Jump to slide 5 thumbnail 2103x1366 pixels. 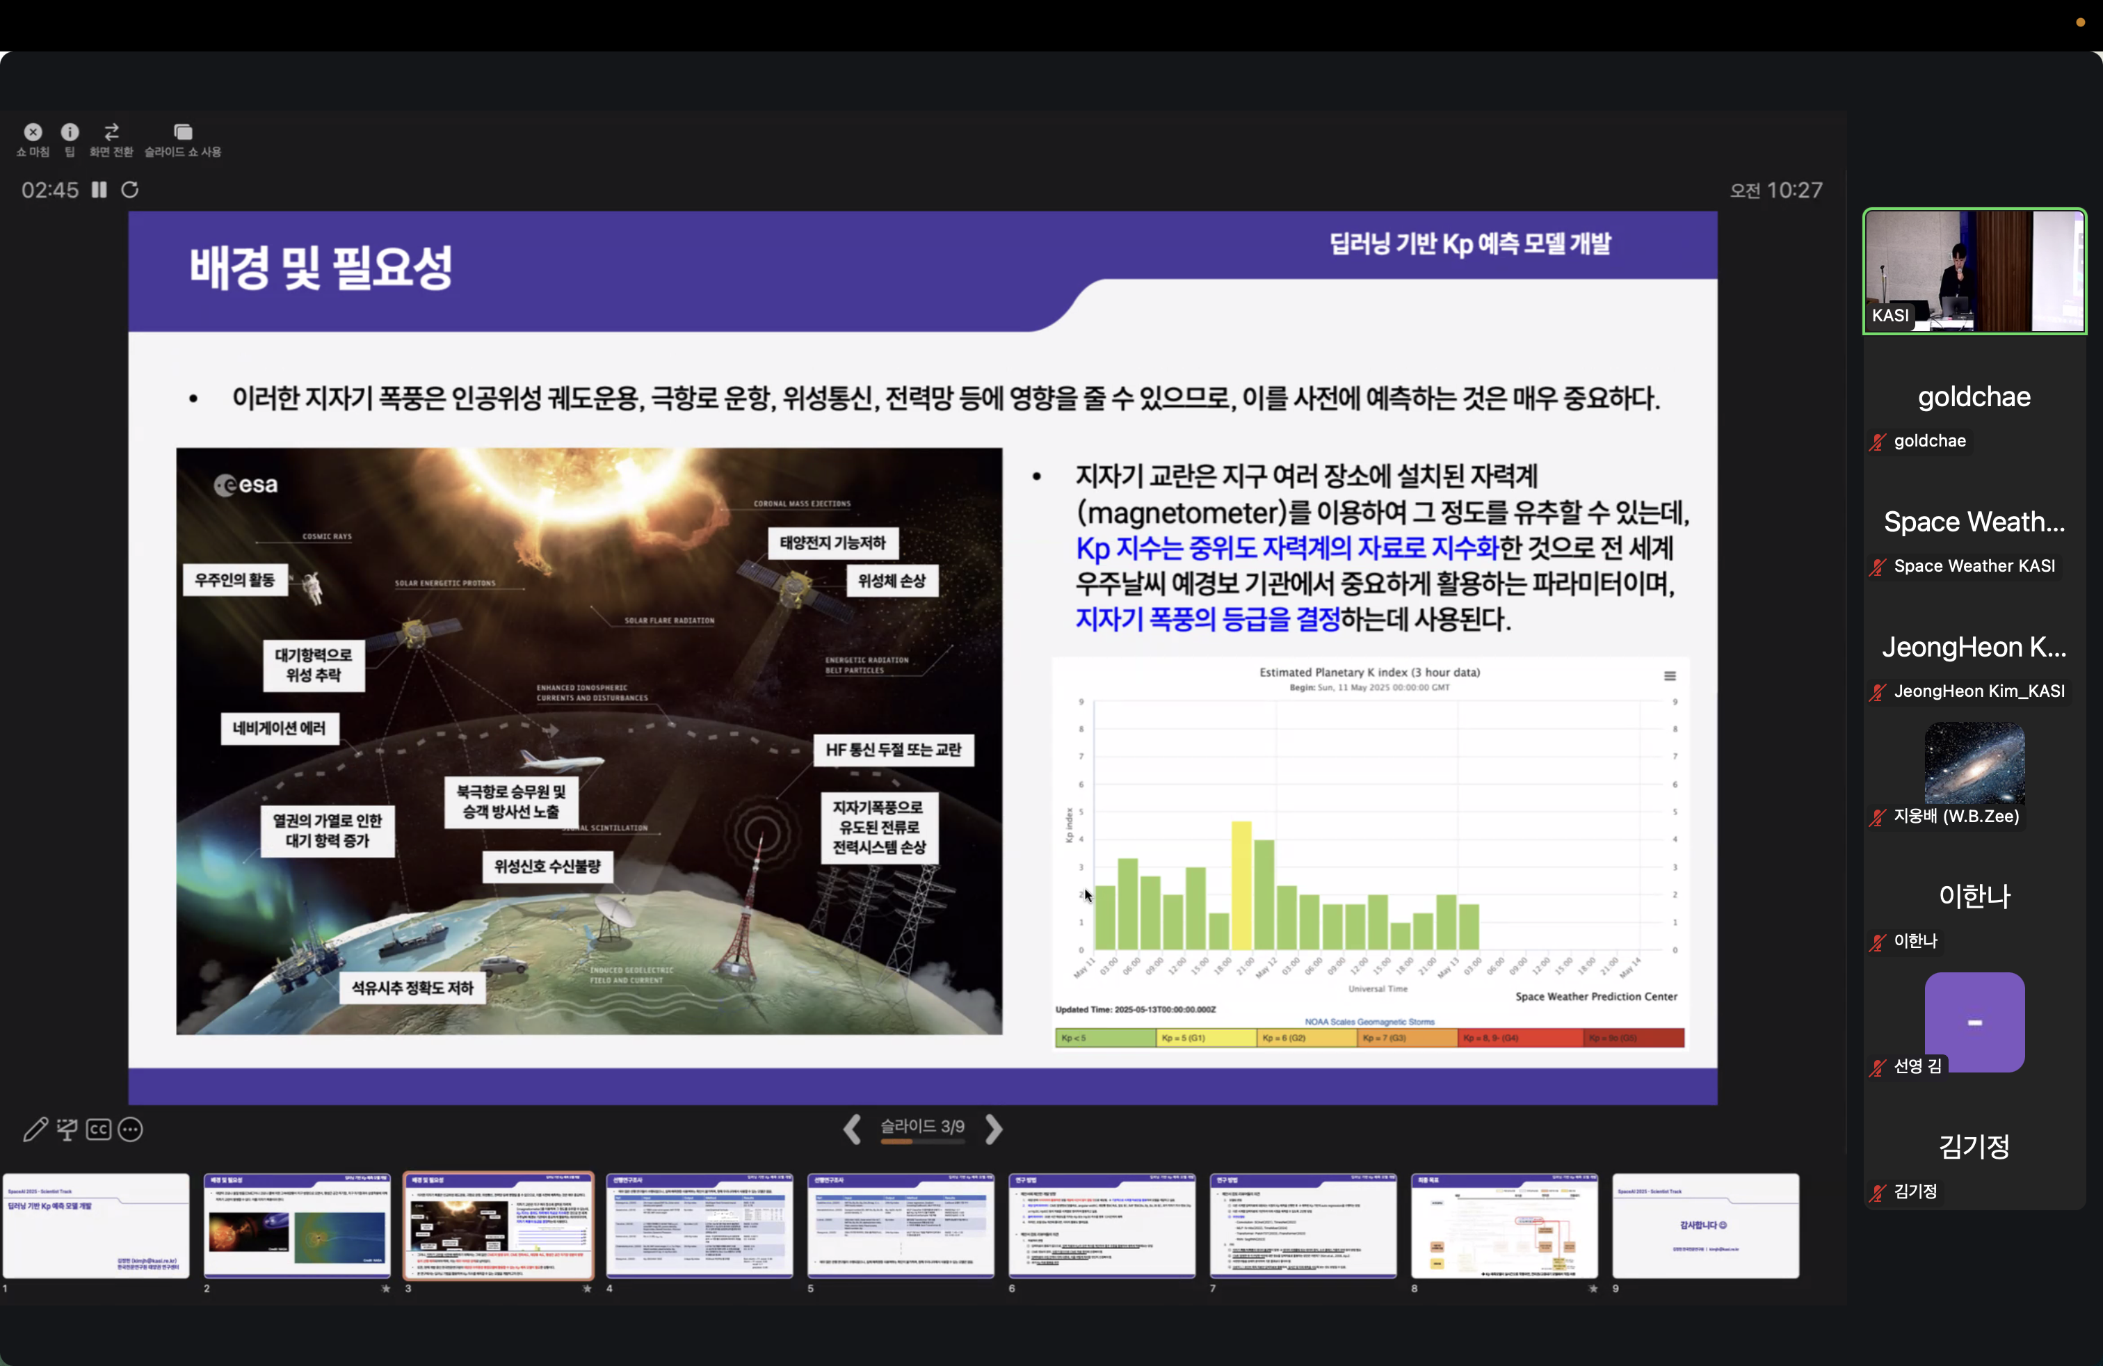pyautogui.click(x=901, y=1226)
